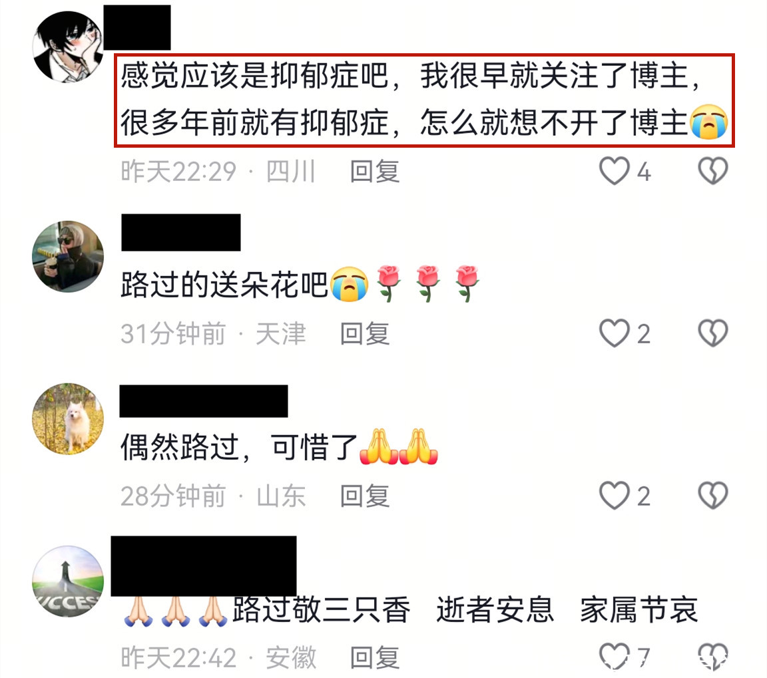
Task: Open sunglasses person avatar profile
Action: click(x=68, y=257)
